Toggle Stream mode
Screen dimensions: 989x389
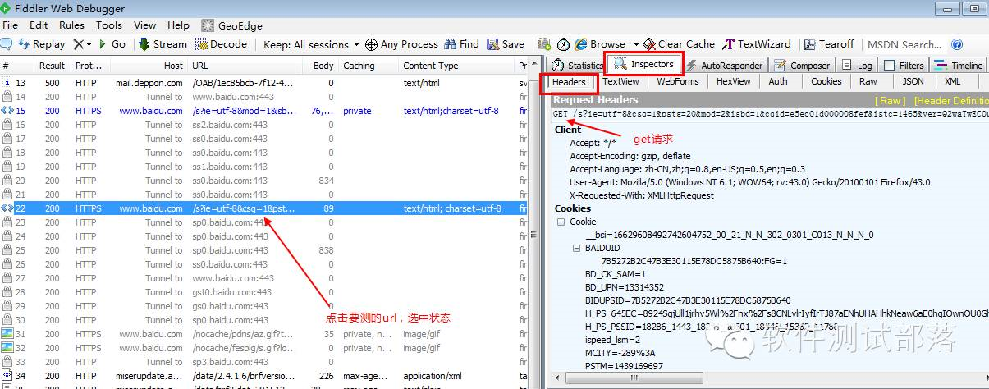(x=163, y=44)
